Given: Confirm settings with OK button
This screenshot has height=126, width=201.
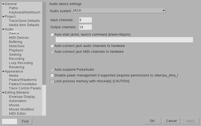Looking at the screenshot, I should click(152, 121).
